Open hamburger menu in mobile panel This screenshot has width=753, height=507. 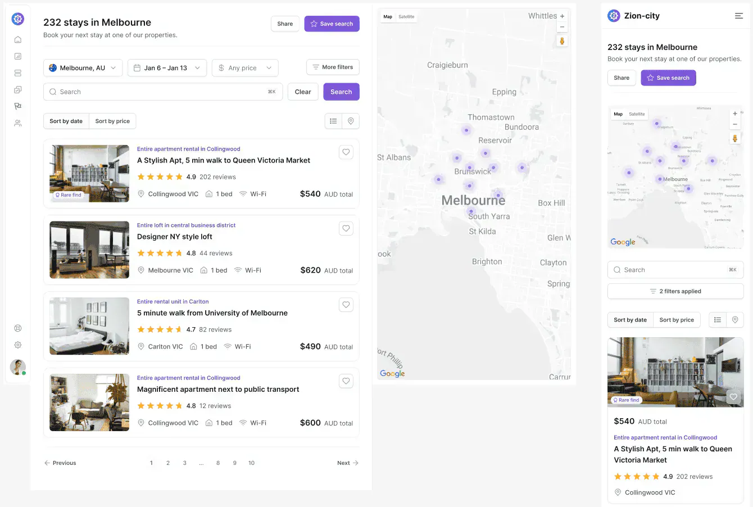(739, 16)
